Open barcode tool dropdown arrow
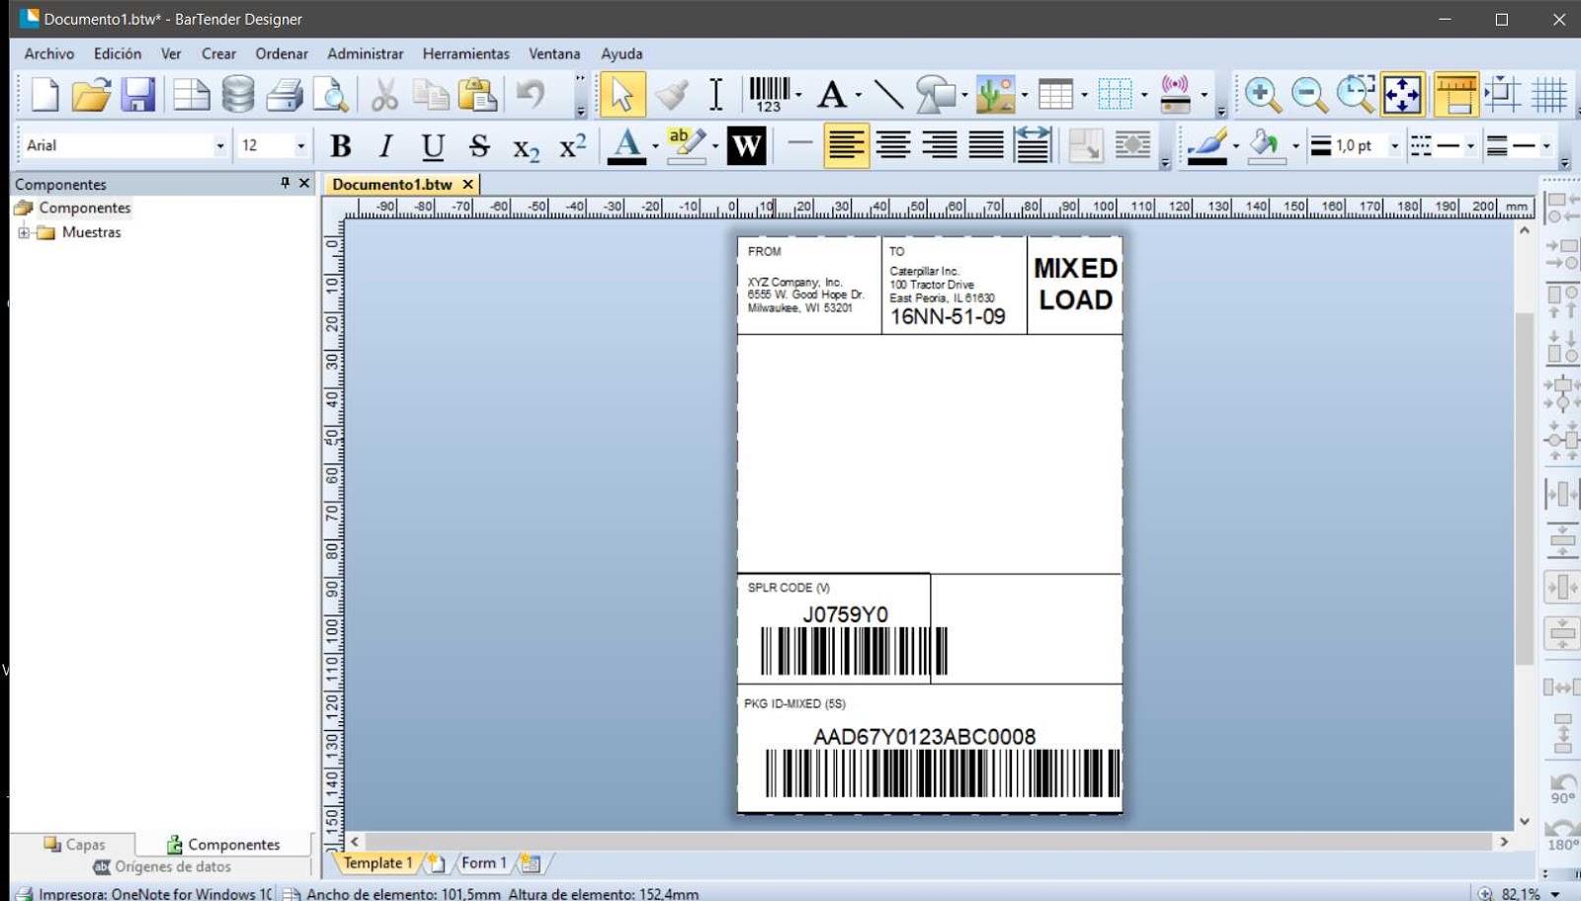The width and height of the screenshot is (1581, 901). (x=798, y=95)
